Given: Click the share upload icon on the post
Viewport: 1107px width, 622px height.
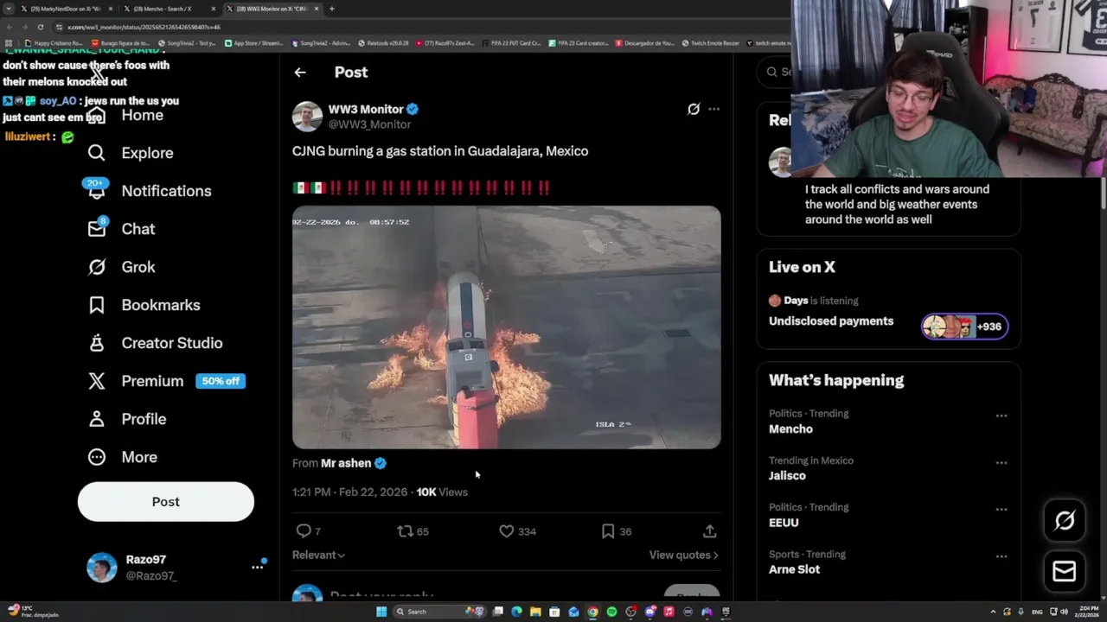Looking at the screenshot, I should point(709,531).
